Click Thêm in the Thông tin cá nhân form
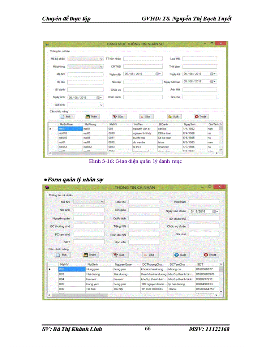 click(91, 255)
